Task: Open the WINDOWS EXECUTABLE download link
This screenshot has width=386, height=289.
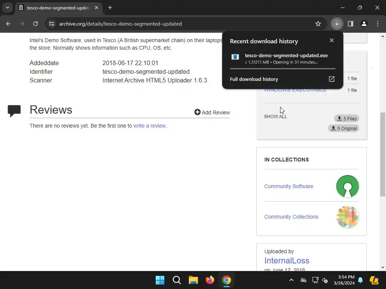Action: pos(295,90)
